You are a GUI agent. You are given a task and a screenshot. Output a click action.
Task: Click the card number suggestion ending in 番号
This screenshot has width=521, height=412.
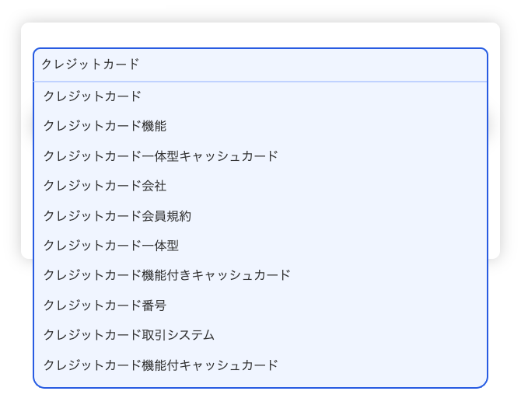[106, 306]
